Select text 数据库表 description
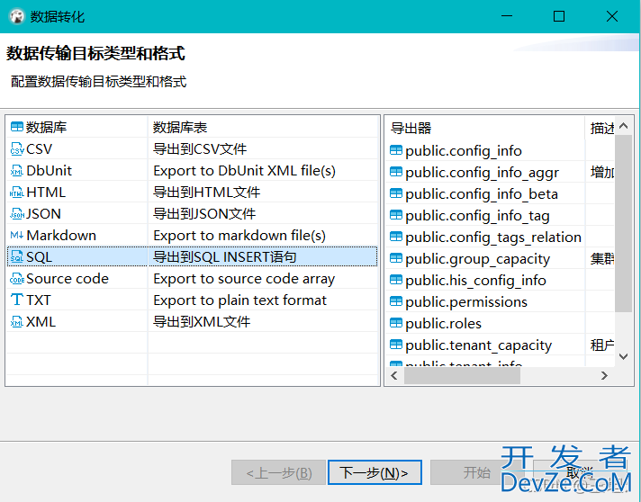The width and height of the screenshot is (641, 502). tap(180, 128)
